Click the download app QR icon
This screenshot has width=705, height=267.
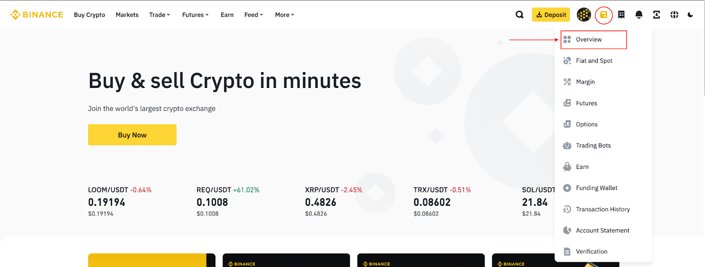click(x=657, y=15)
